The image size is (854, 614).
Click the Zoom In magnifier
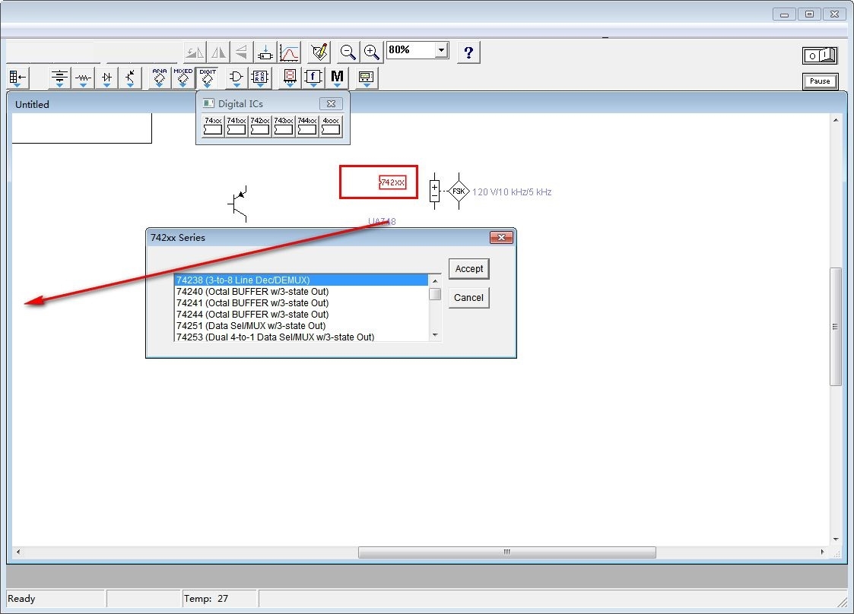pyautogui.click(x=371, y=52)
